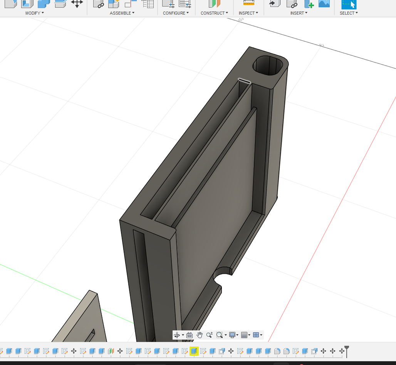The width and height of the screenshot is (396, 365).
Task: Click the chain-link icon in the INSERT group
Action: click(x=292, y=4)
